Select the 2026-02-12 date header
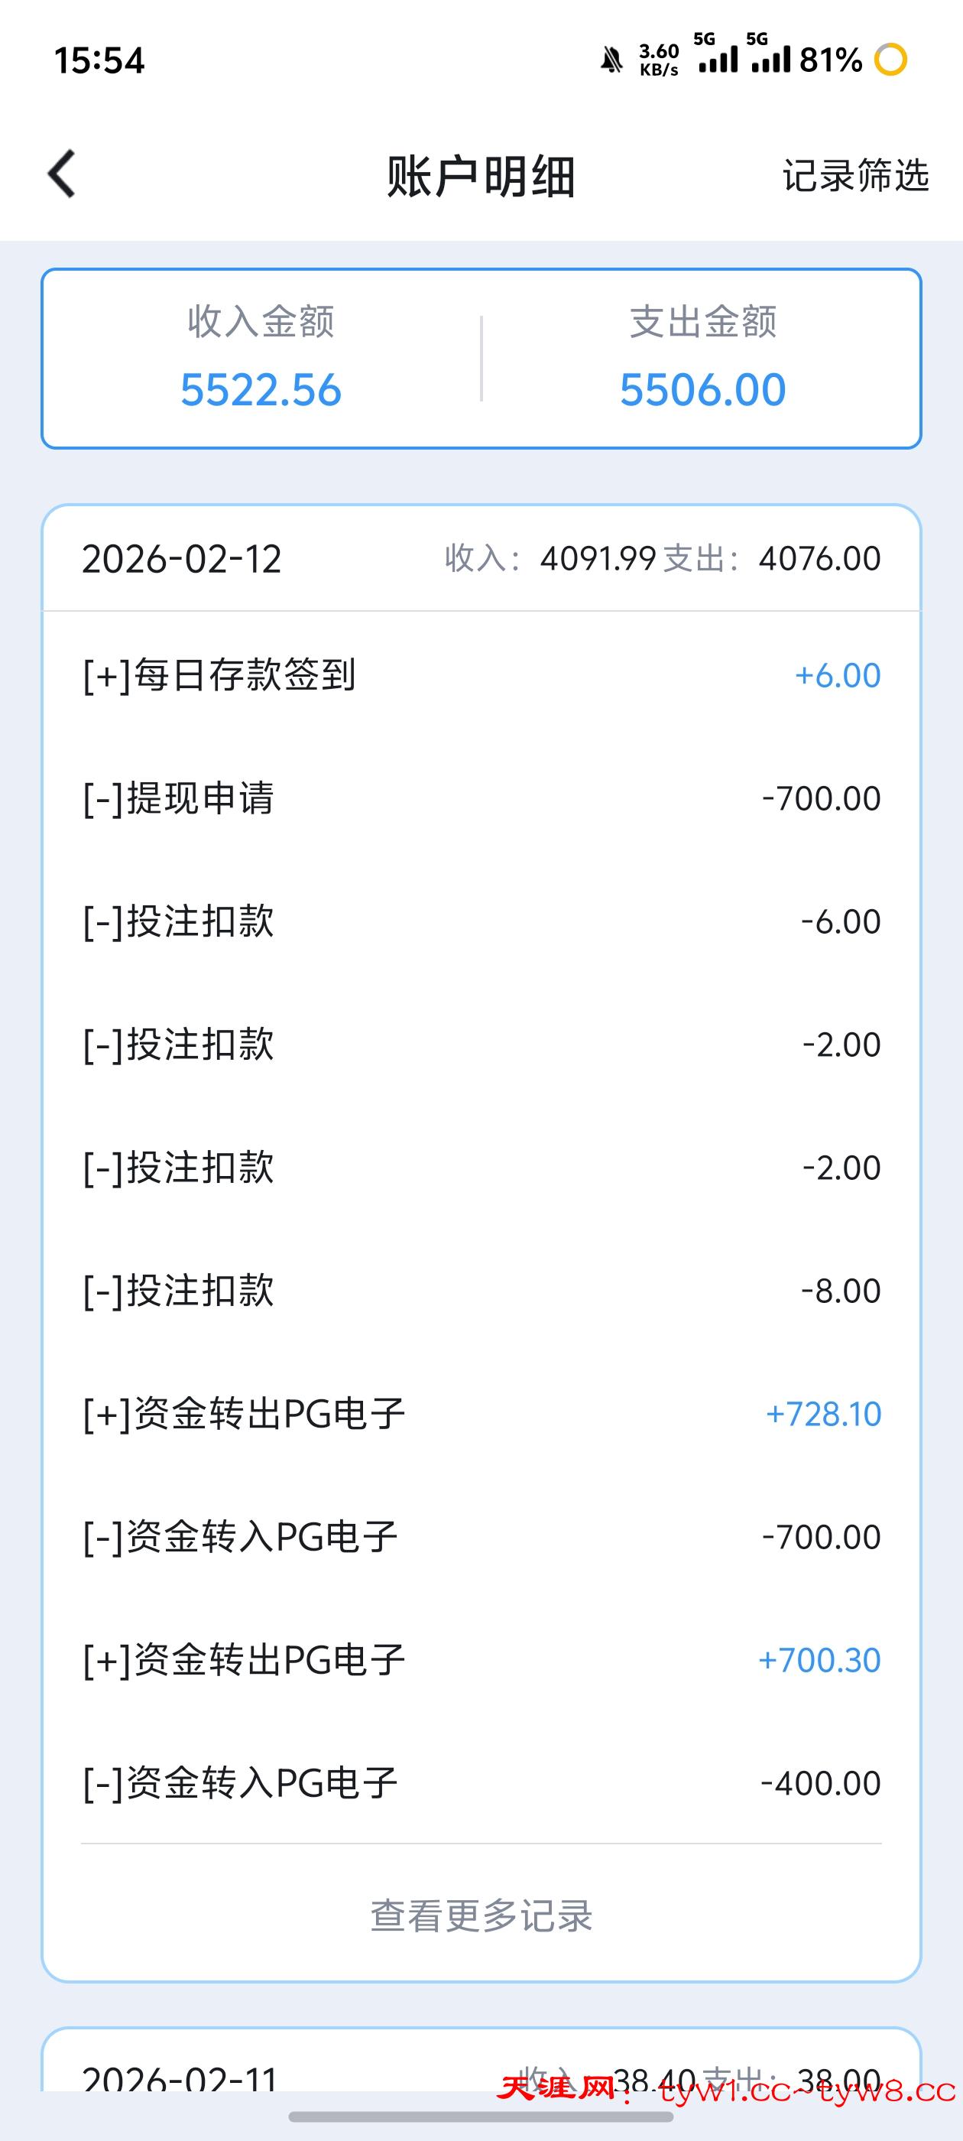The width and height of the screenshot is (963, 2141). (x=181, y=558)
